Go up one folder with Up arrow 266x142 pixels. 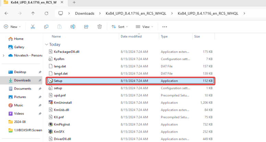pos(33,13)
